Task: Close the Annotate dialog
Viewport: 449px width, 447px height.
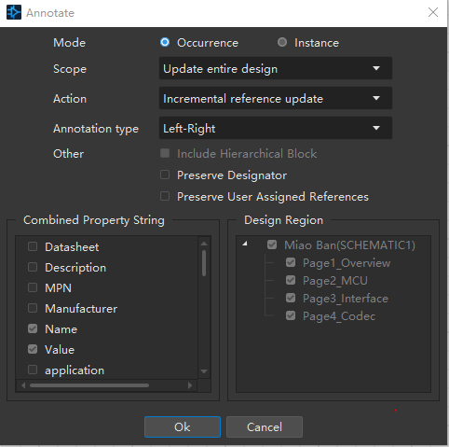Action: (433, 12)
